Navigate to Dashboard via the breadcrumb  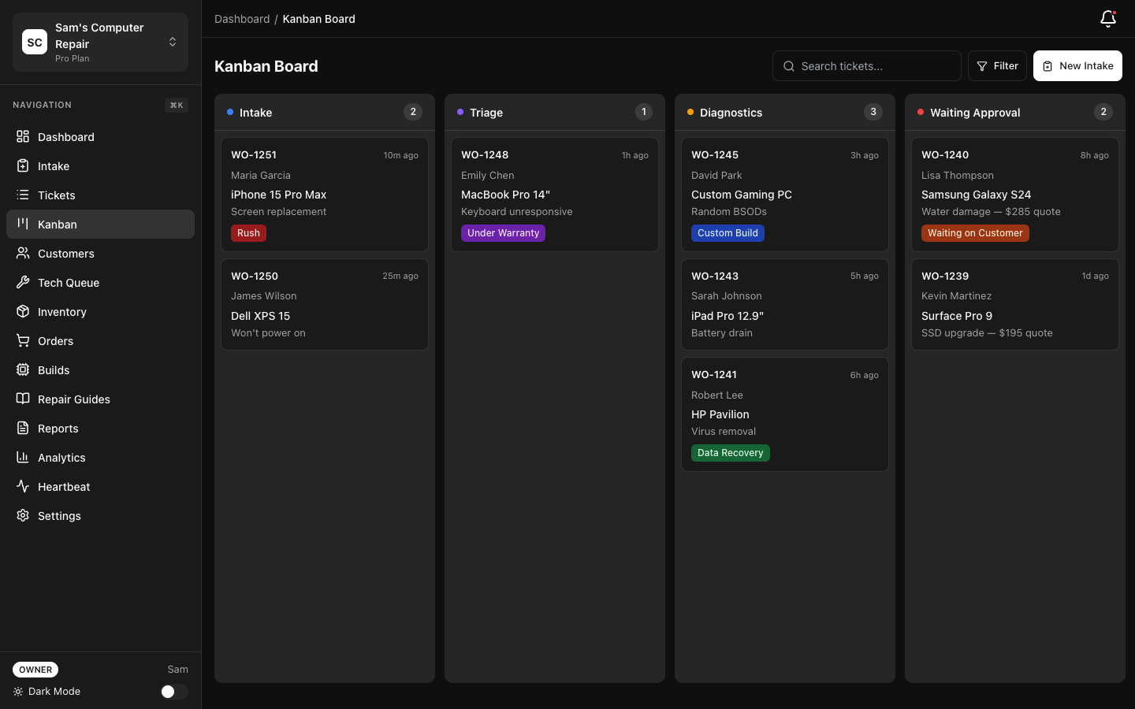242,19
